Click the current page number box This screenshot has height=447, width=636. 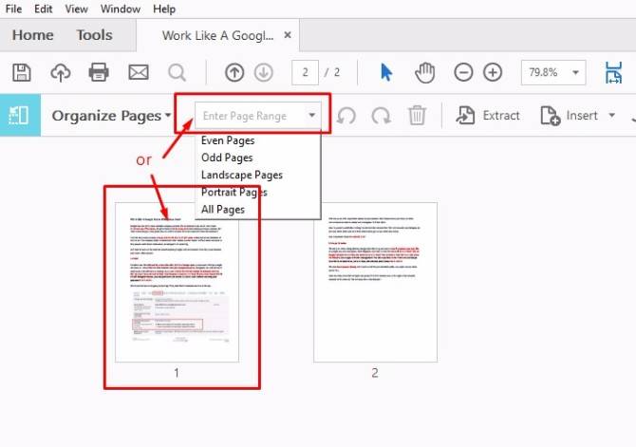pos(305,73)
